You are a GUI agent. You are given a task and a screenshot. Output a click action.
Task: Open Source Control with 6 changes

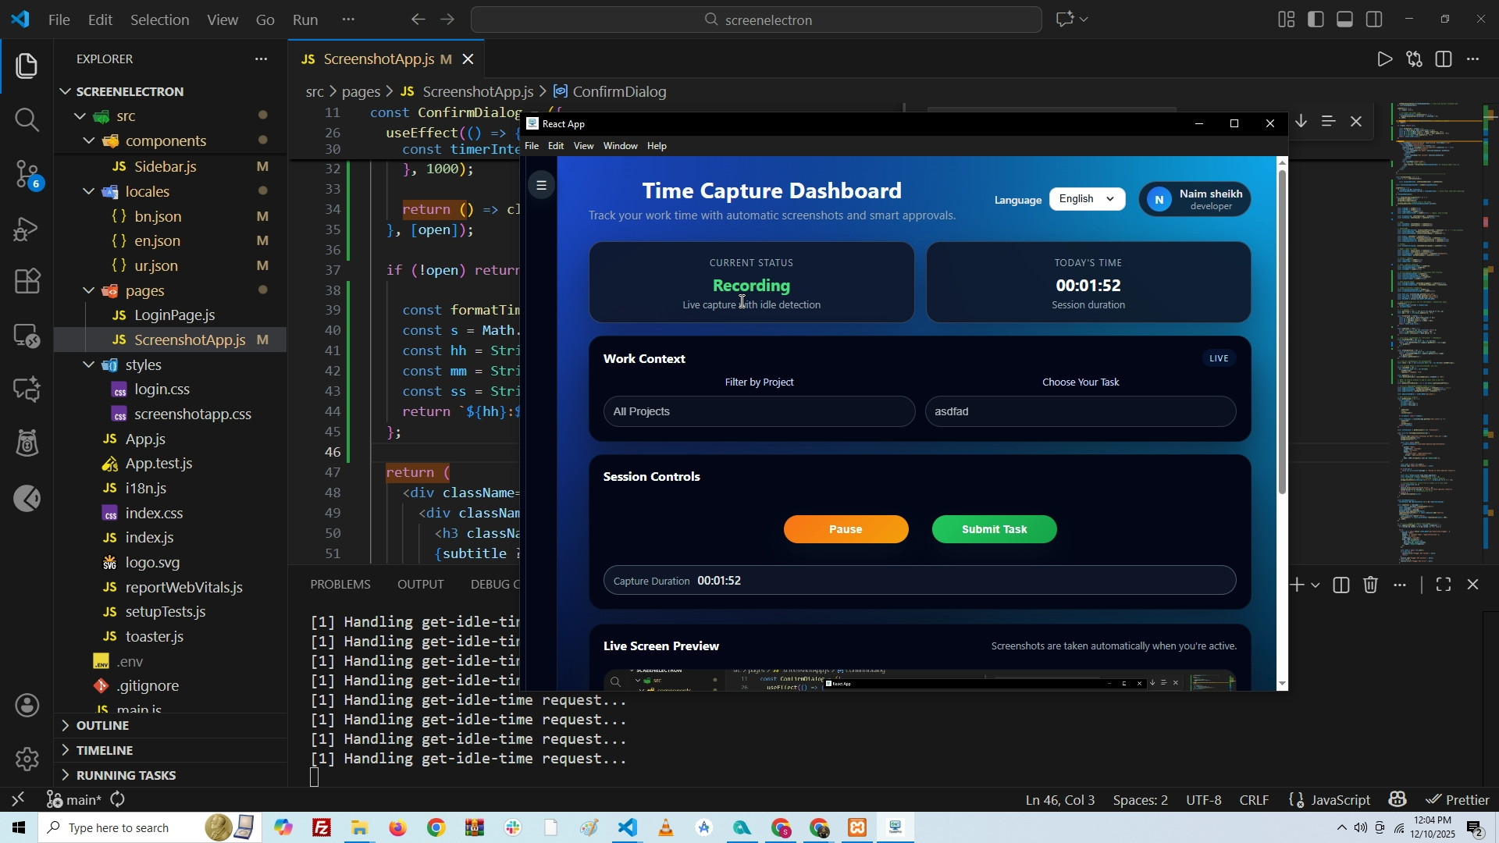click(x=27, y=174)
